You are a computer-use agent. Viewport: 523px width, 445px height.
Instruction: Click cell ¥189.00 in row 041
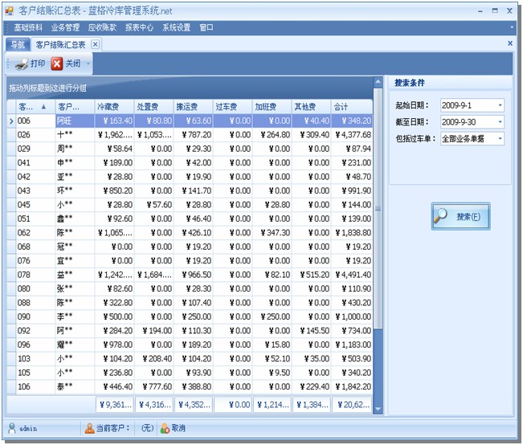114,163
